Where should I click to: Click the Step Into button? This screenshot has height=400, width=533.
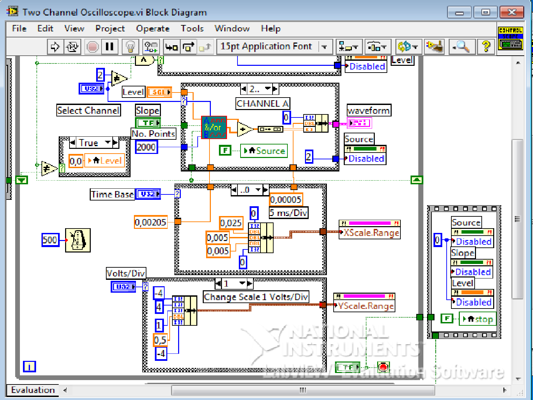pos(171,47)
